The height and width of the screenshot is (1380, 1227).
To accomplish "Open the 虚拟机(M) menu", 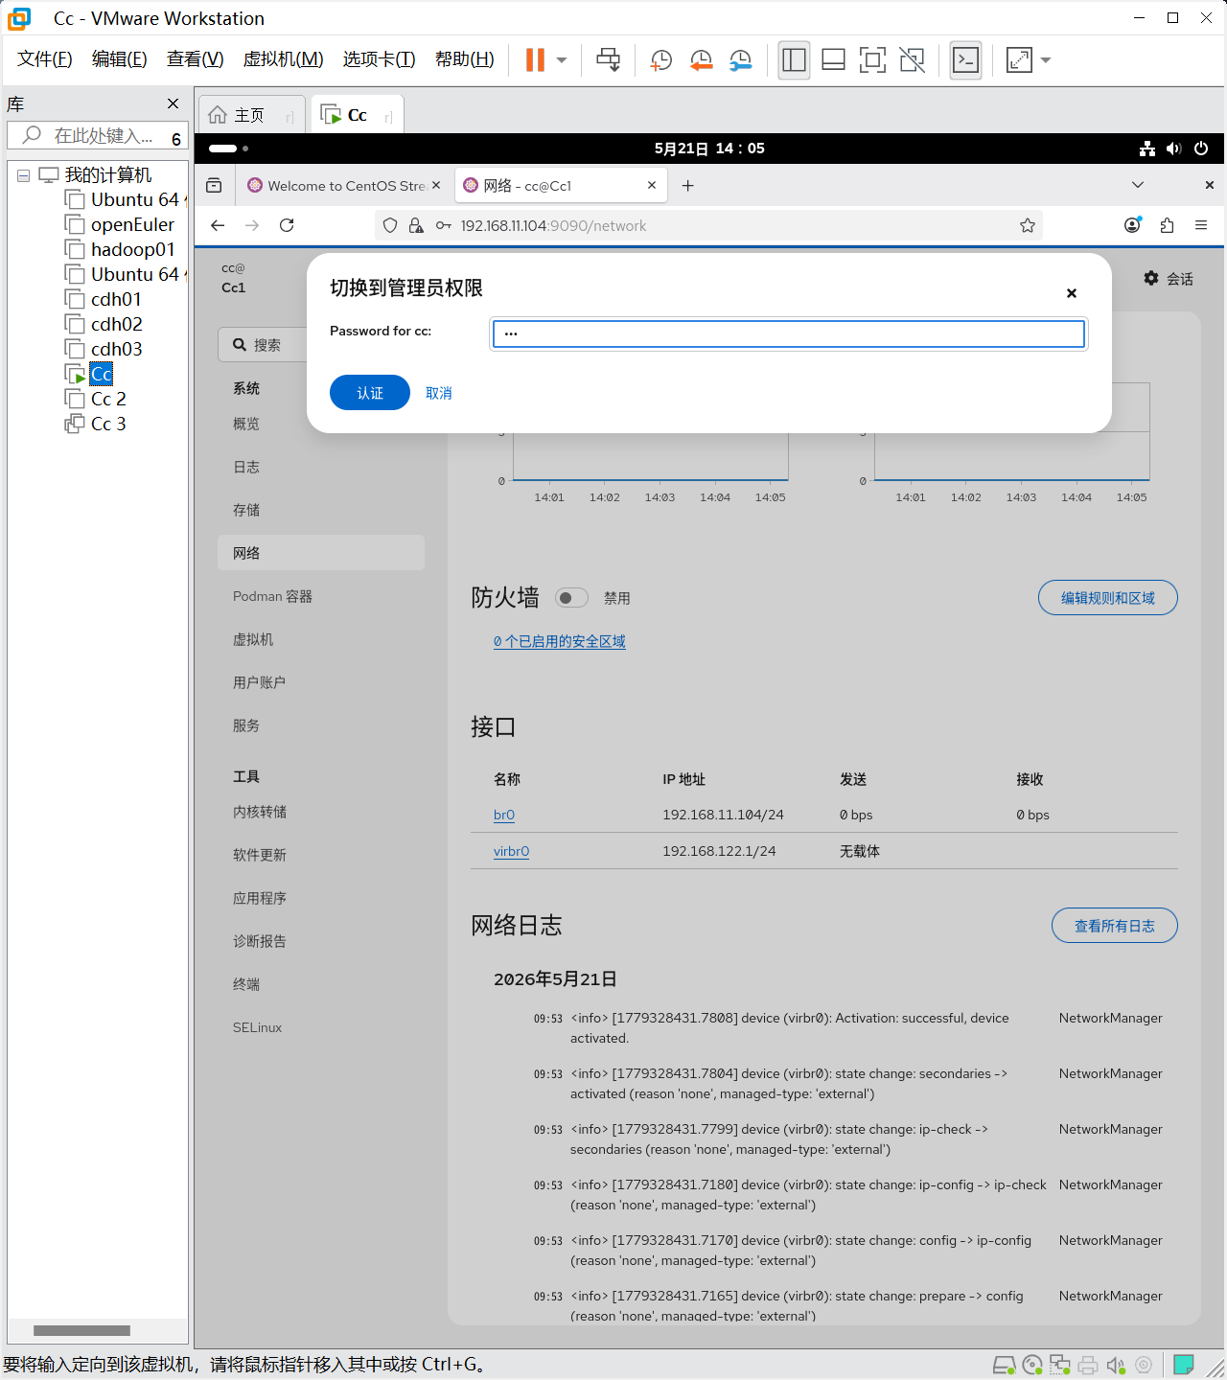I will point(284,59).
